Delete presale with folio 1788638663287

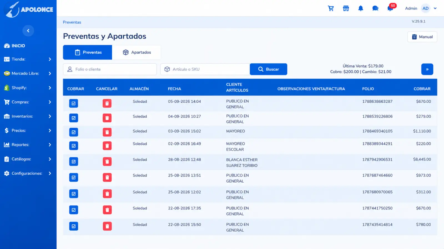[x=107, y=103]
